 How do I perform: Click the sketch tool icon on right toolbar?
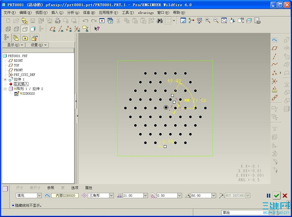coord(274,40)
